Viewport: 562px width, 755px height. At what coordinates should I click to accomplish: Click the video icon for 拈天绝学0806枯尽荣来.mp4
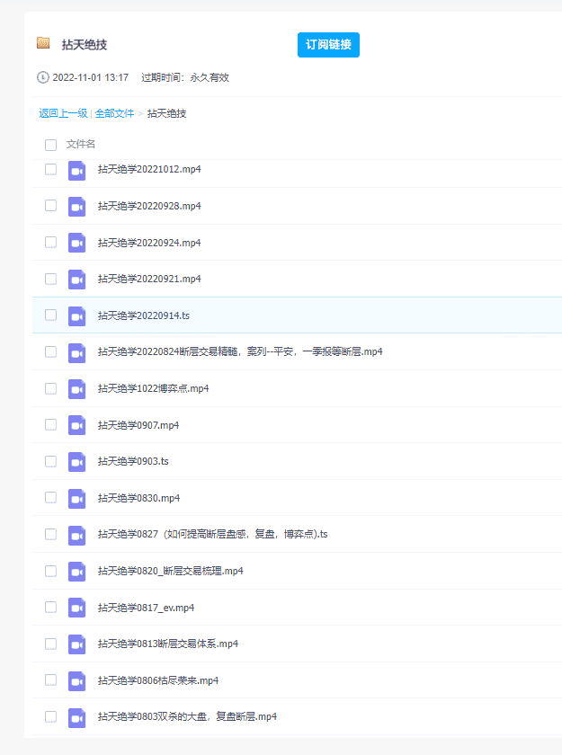(76, 681)
